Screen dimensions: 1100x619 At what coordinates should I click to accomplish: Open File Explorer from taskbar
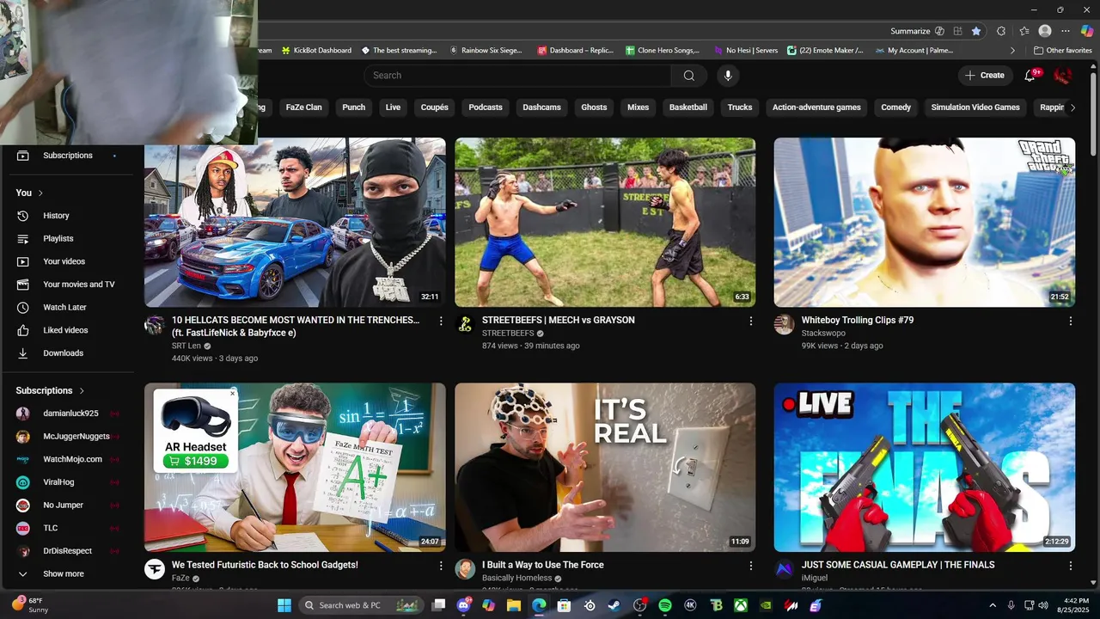[x=513, y=605]
